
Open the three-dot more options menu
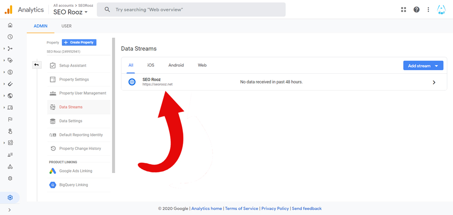[x=429, y=10]
